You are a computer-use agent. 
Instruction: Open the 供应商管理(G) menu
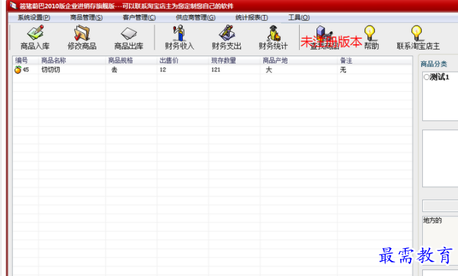[x=195, y=18]
